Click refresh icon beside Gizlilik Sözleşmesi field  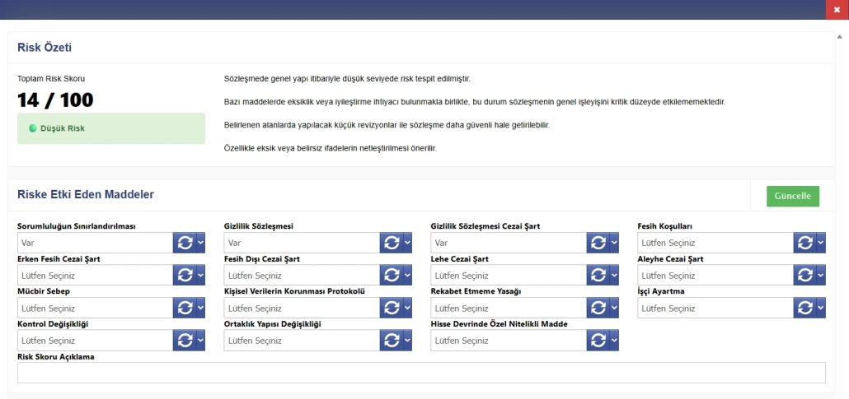pyautogui.click(x=392, y=243)
